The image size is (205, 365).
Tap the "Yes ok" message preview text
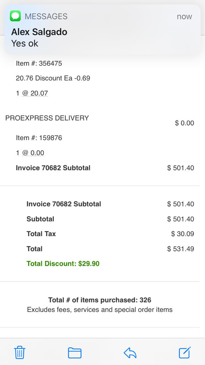pyautogui.click(x=25, y=43)
